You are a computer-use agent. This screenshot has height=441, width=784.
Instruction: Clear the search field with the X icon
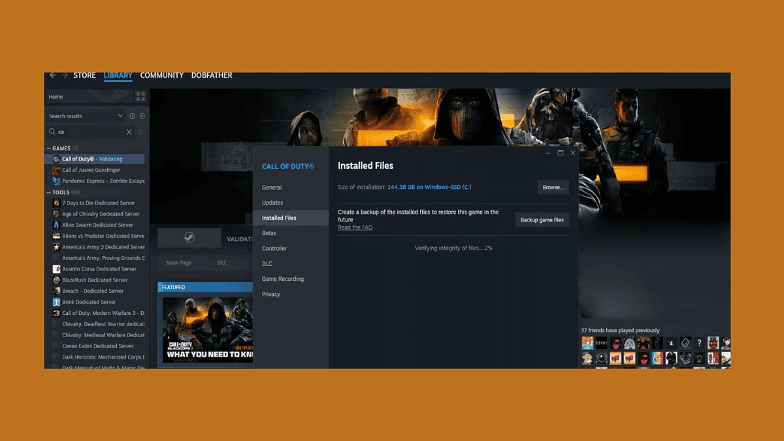tap(129, 132)
